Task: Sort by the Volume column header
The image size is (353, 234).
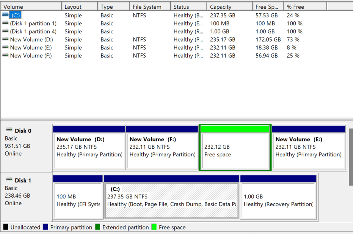Action: pos(31,7)
